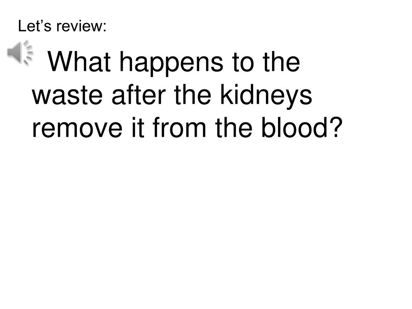Click the word "waste" on the second line
Screen dimensions: 412x309
click(67, 96)
